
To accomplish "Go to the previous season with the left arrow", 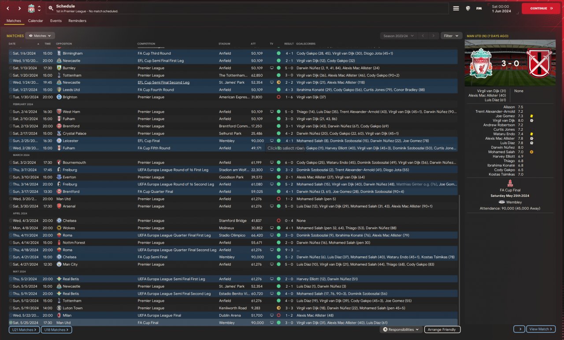I will click(x=423, y=36).
